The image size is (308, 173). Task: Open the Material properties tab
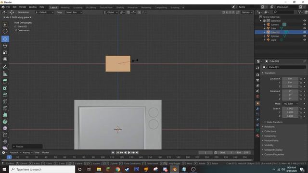point(258,136)
